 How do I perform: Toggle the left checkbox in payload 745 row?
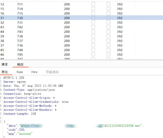click(x=93, y=54)
